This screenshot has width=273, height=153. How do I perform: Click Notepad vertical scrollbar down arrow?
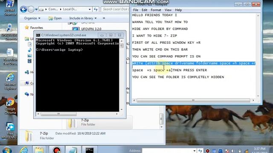tap(258, 96)
